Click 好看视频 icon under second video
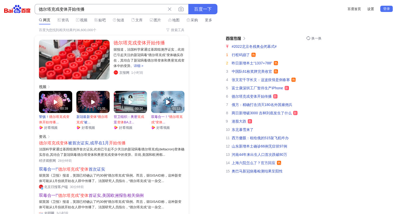 pos(78,128)
